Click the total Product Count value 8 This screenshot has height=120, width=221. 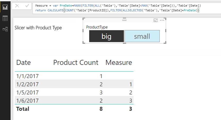point(101,109)
